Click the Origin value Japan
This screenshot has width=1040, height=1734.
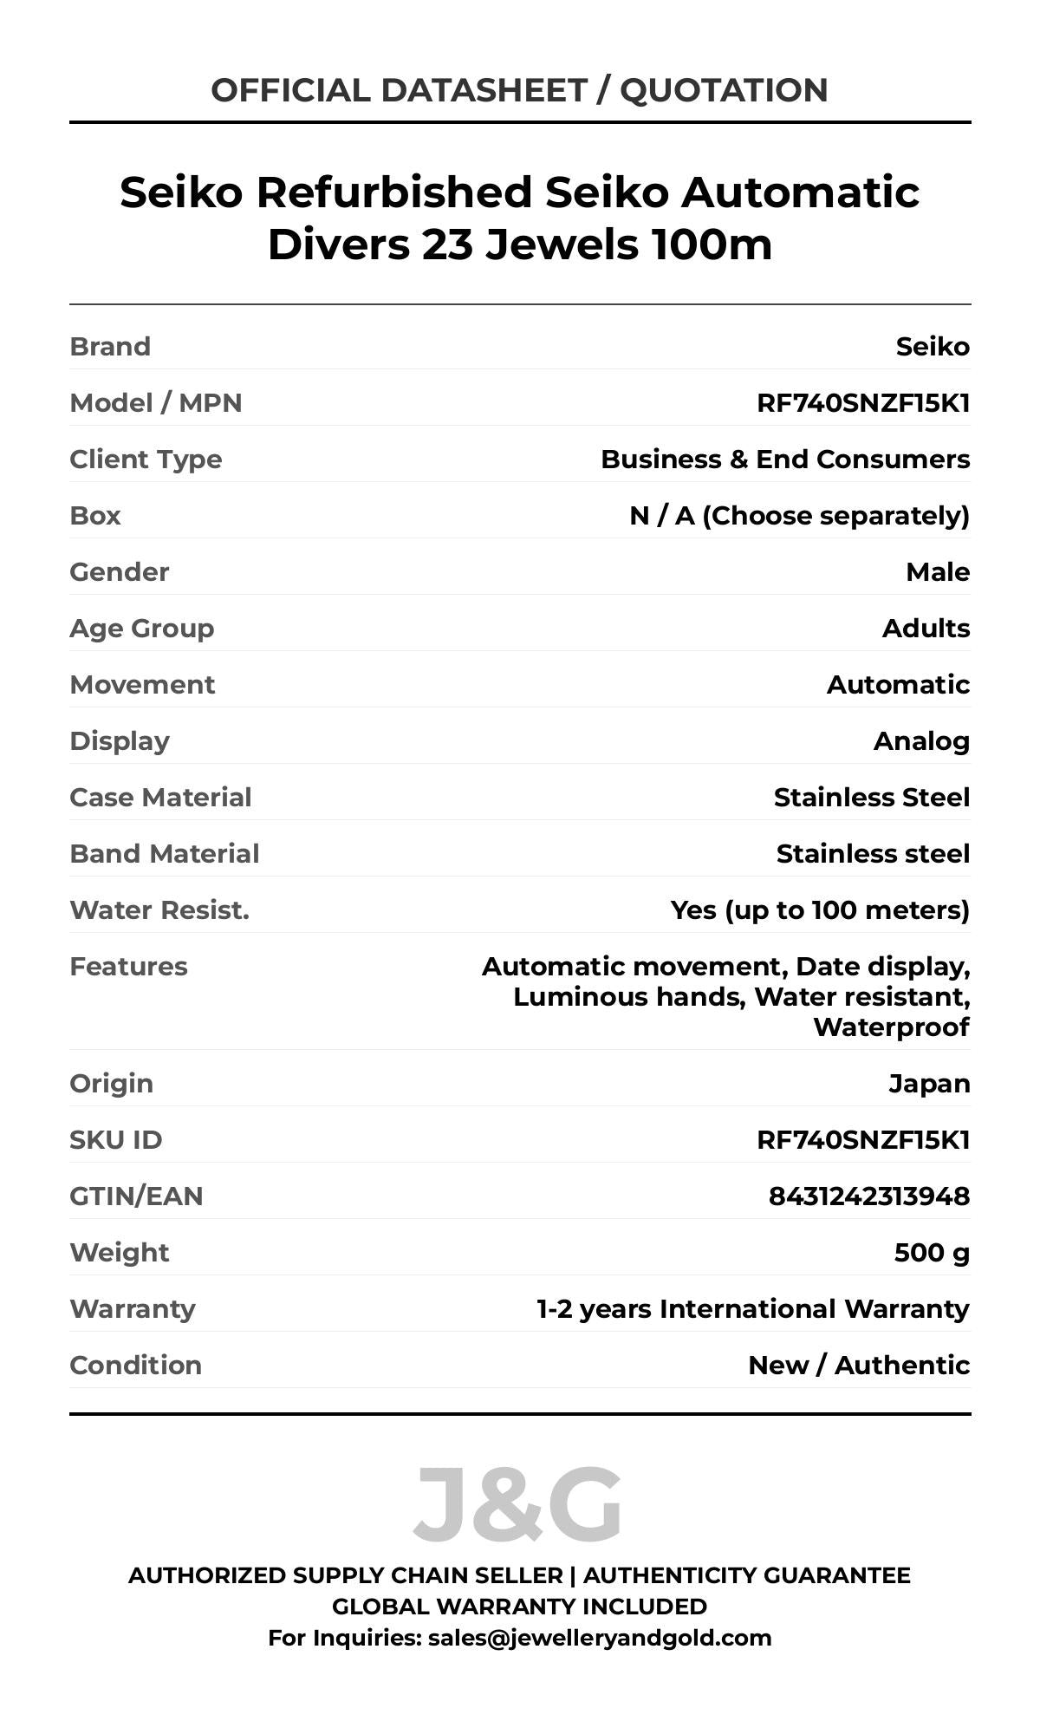click(929, 1084)
